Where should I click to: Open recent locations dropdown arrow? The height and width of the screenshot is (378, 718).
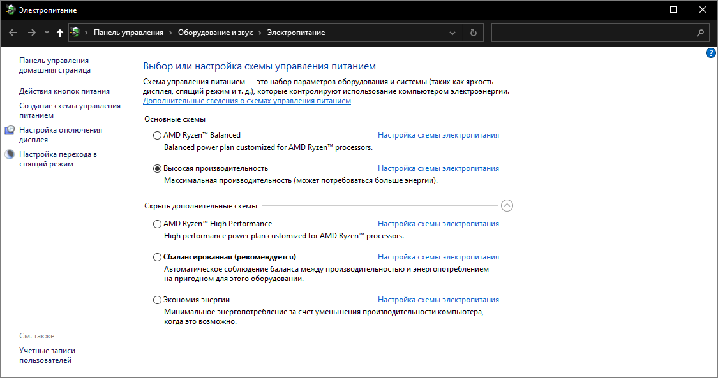coord(47,33)
